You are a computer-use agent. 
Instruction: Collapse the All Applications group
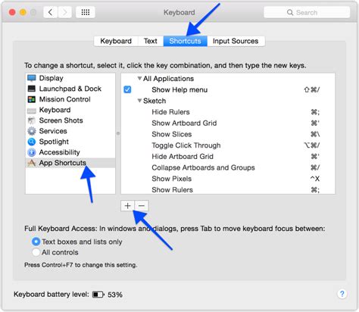point(139,79)
